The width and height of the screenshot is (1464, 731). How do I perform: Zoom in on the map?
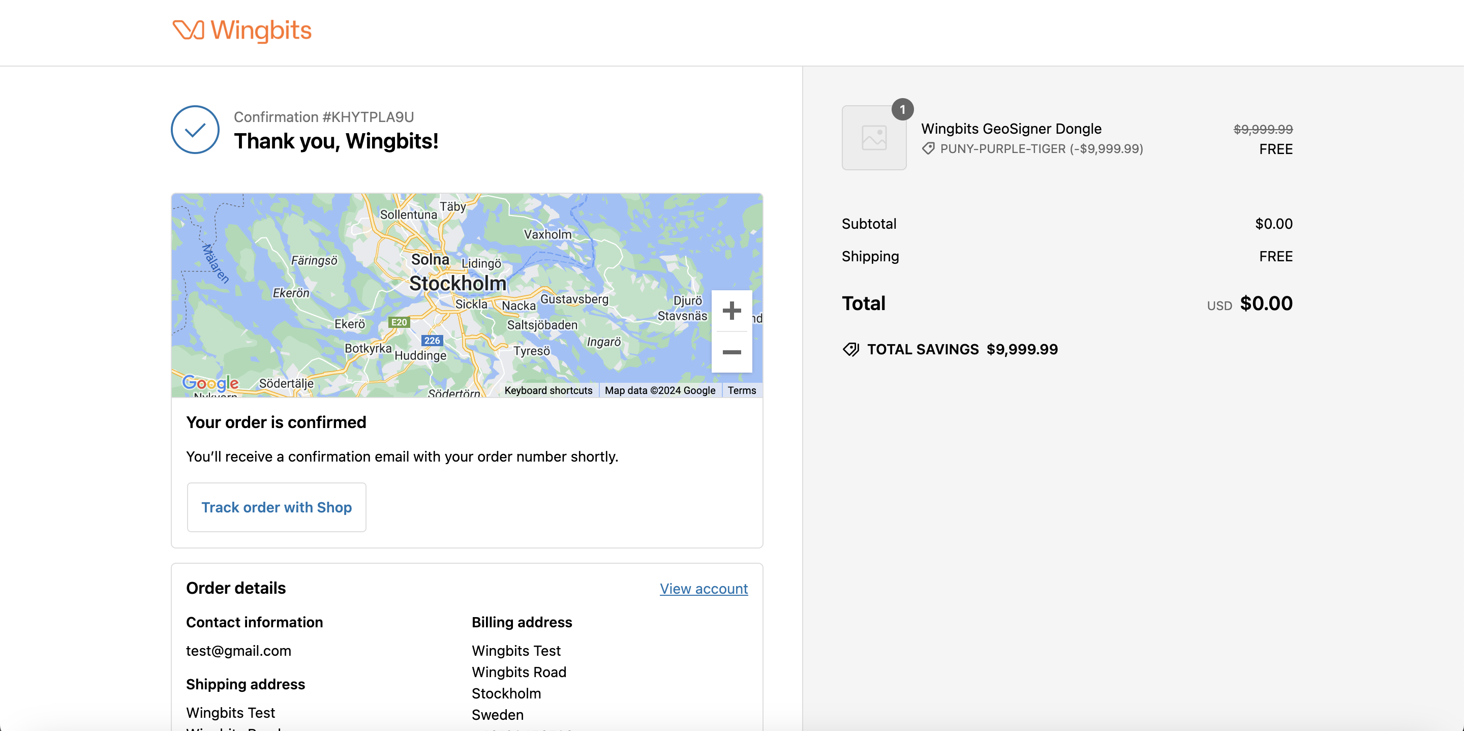point(731,311)
